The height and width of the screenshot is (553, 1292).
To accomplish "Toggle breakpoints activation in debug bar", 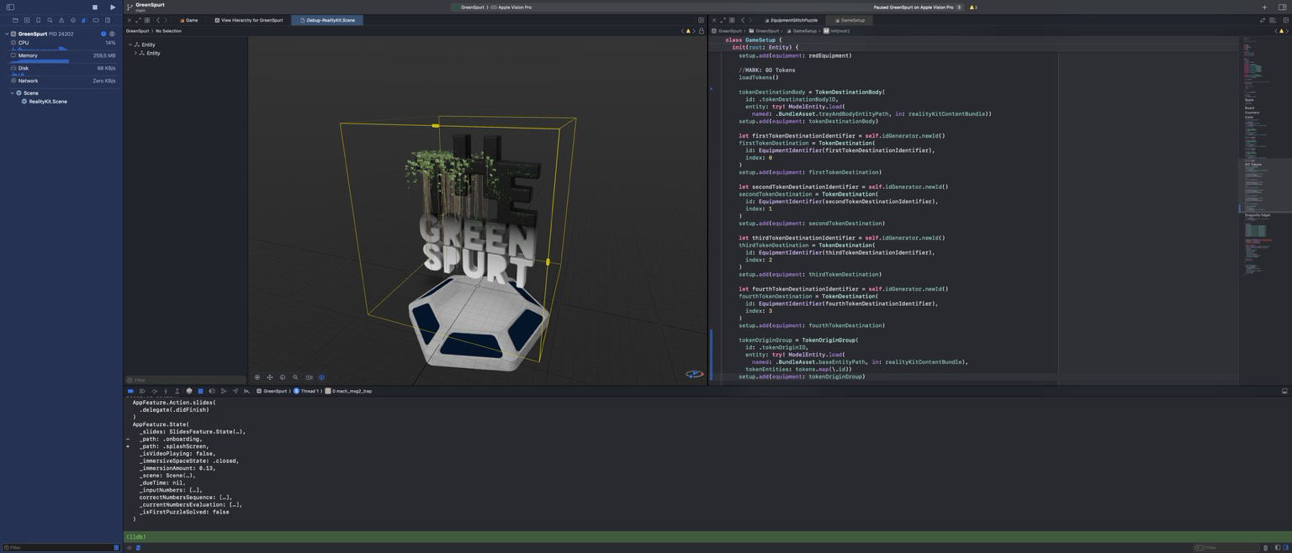I will (130, 391).
